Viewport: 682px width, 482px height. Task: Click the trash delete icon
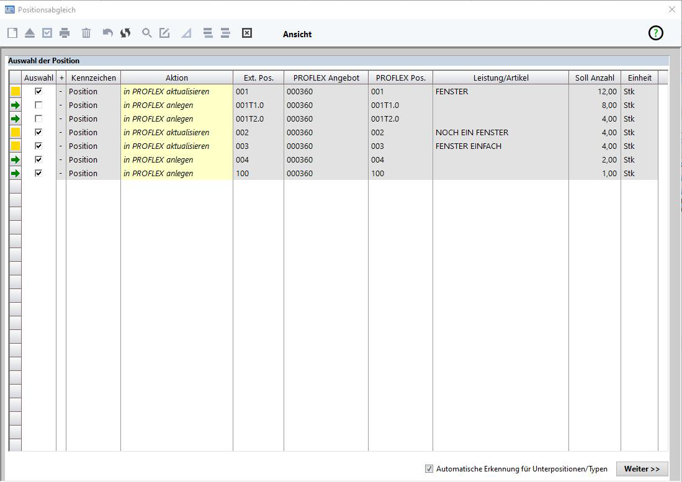coord(86,33)
